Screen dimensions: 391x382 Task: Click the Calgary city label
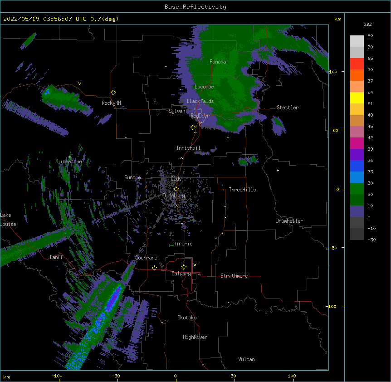pyautogui.click(x=181, y=274)
